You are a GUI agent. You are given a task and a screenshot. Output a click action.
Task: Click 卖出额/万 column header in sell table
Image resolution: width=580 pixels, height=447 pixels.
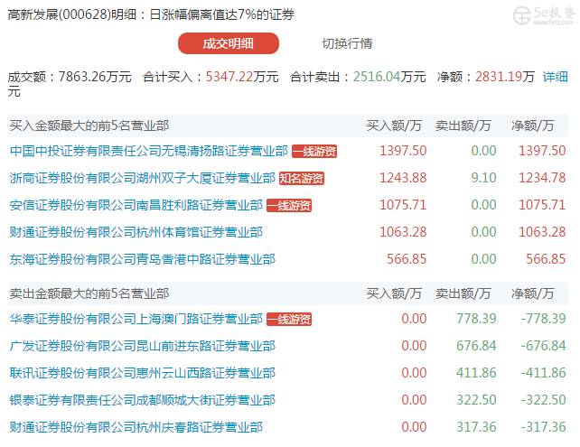coord(463,293)
